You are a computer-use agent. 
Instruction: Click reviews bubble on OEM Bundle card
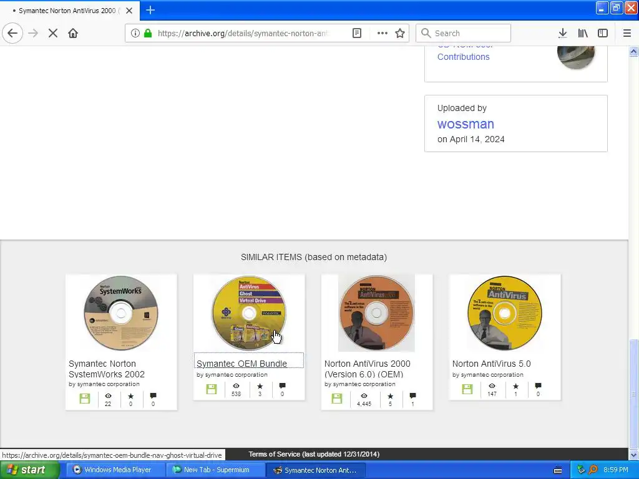(282, 385)
